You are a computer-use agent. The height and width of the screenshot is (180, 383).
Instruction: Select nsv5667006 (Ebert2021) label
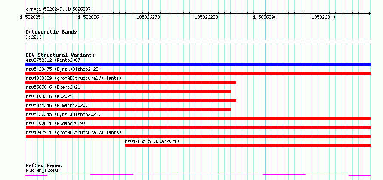(x=54, y=87)
